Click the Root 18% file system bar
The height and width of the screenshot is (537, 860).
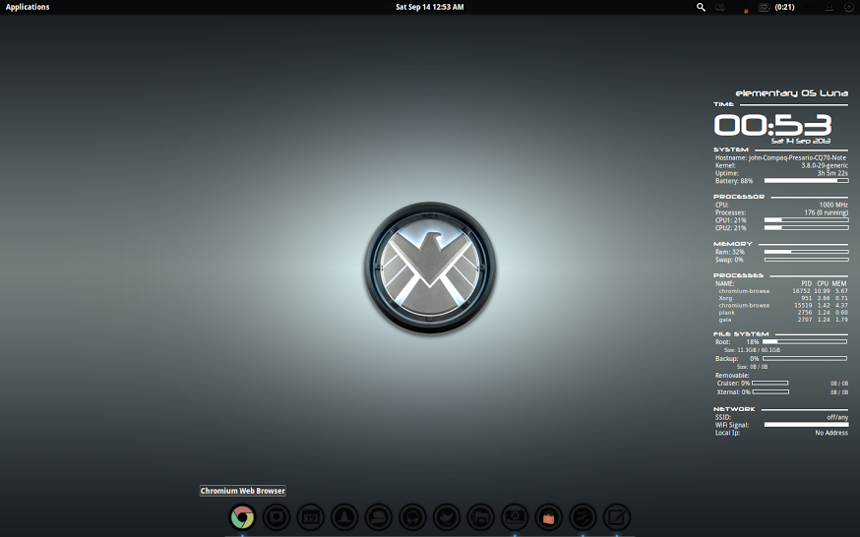click(x=805, y=341)
